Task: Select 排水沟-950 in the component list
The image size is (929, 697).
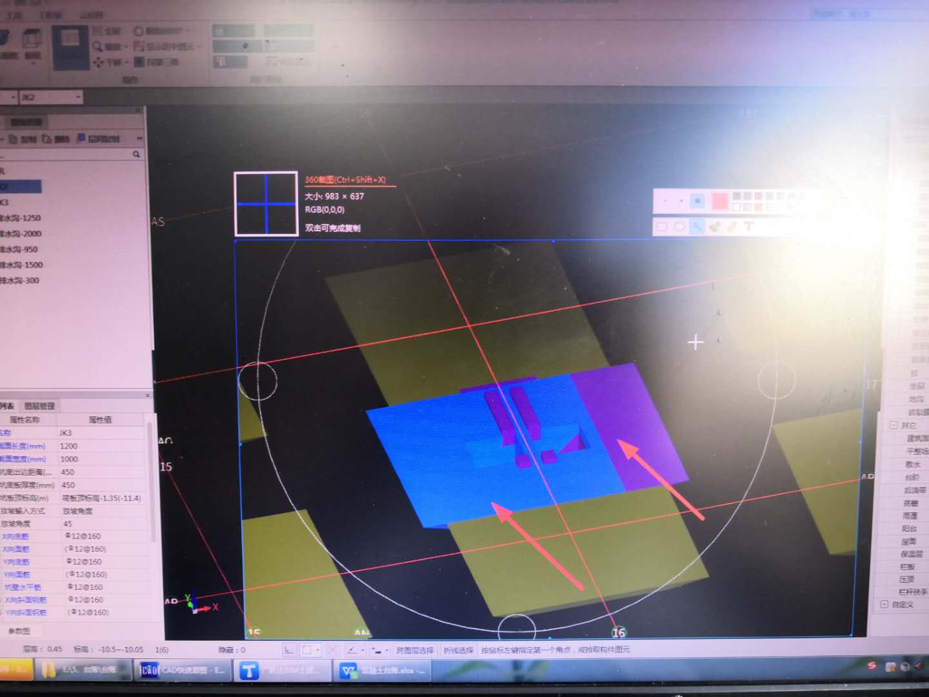Action: click(19, 249)
